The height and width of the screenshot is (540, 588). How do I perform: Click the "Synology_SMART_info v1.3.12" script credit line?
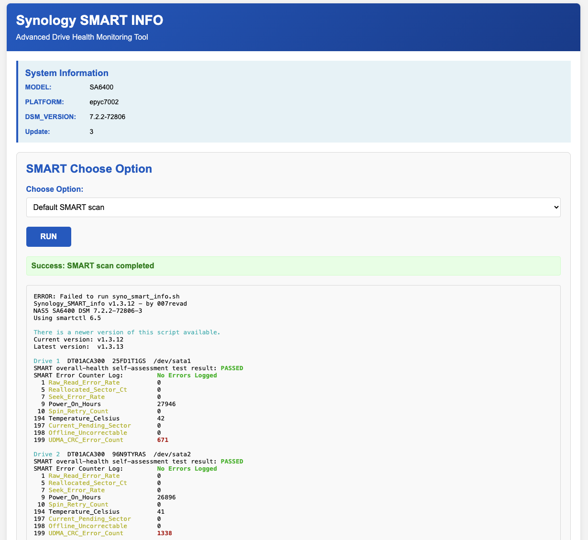110,304
